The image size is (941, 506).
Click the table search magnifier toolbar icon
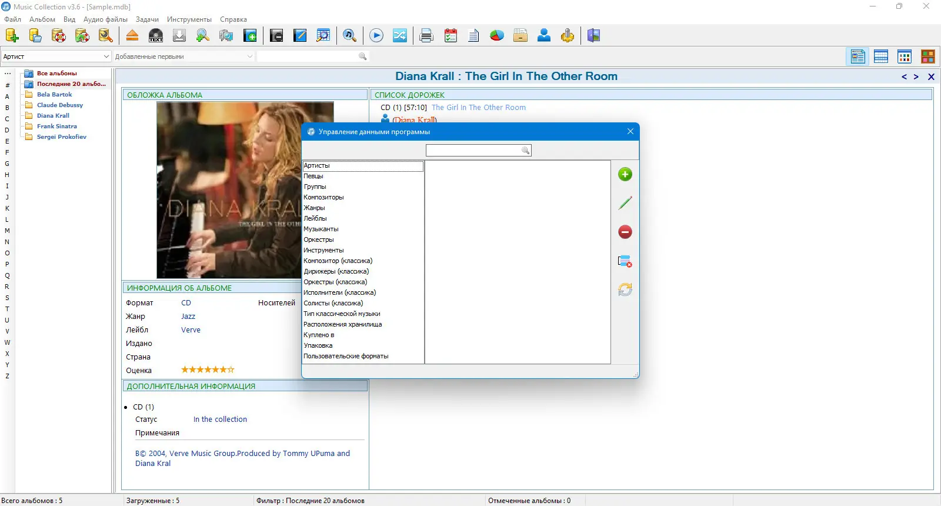point(323,36)
